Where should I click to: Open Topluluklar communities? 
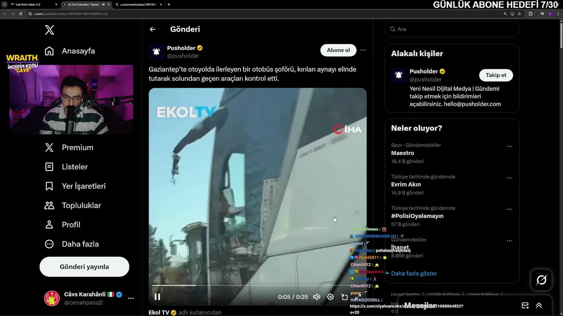pyautogui.click(x=73, y=205)
